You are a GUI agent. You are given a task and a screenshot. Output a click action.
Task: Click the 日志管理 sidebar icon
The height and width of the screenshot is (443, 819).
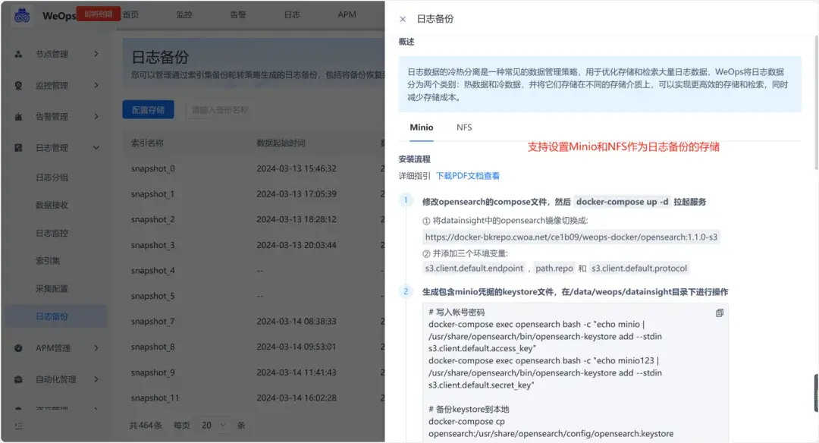(x=18, y=147)
